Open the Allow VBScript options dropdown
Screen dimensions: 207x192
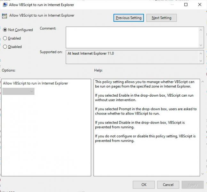click(x=19, y=92)
